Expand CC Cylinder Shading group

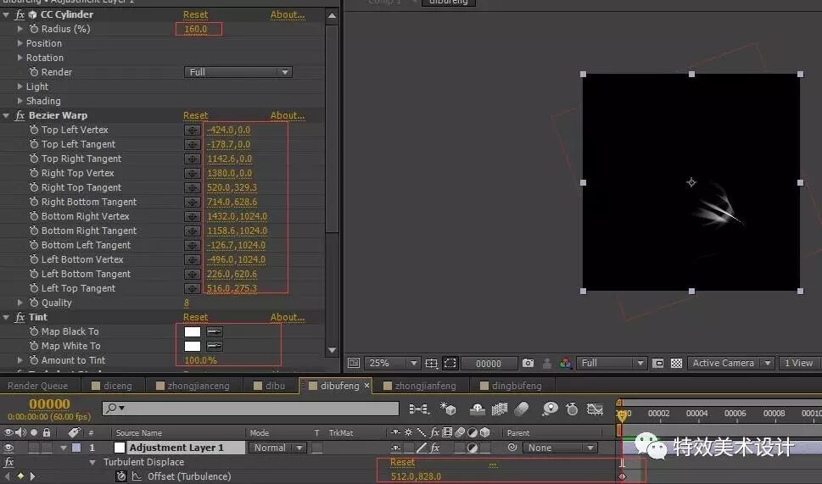tap(20, 101)
